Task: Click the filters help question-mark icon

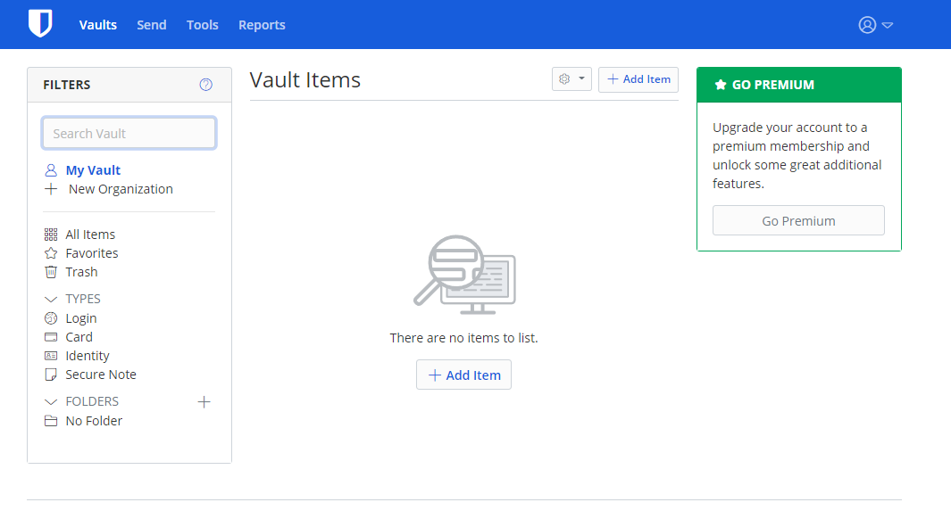Action: tap(206, 85)
